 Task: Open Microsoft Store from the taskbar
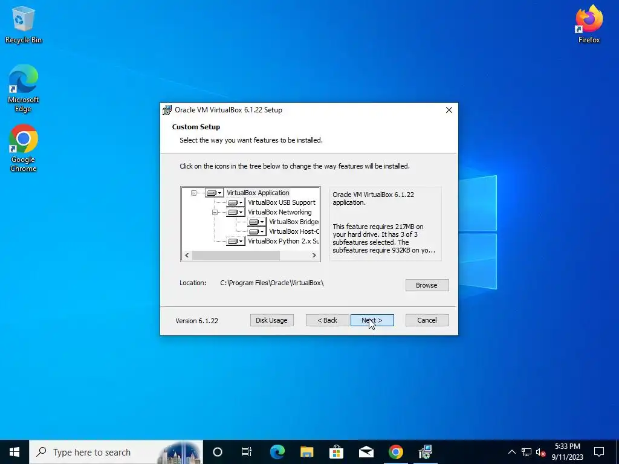(336, 452)
